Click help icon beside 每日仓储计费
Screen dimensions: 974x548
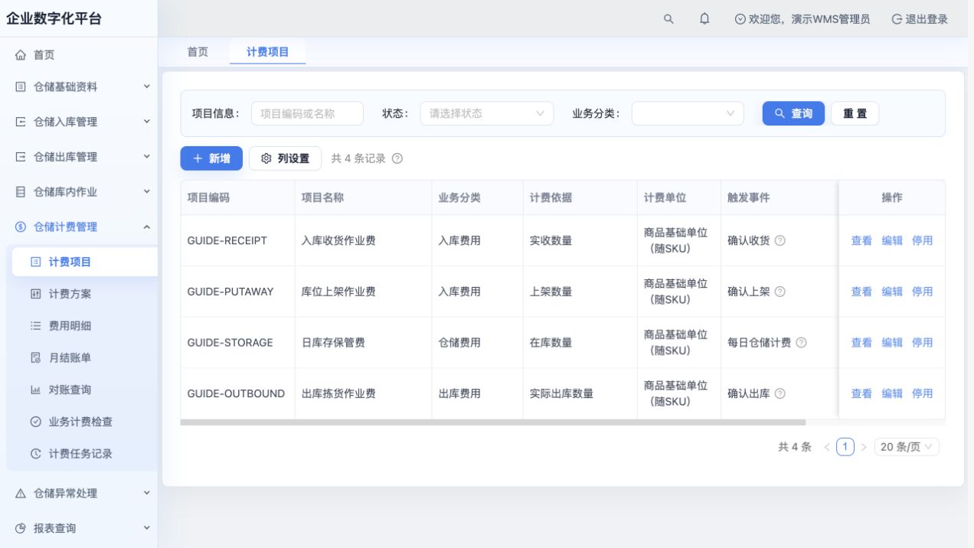point(802,343)
